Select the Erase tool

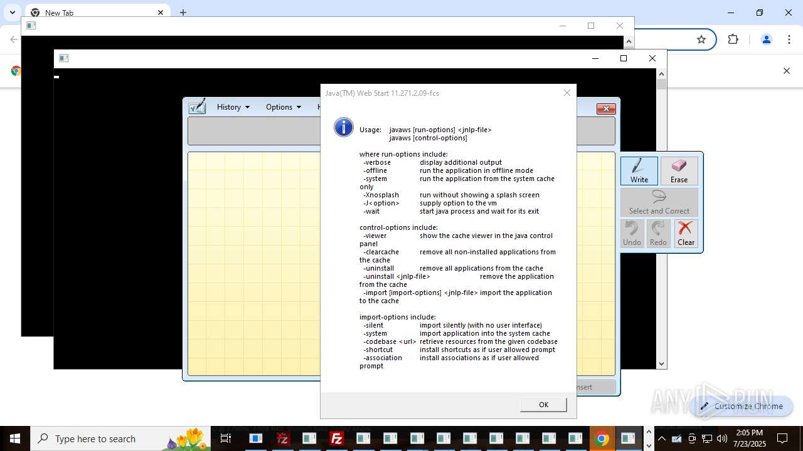pyautogui.click(x=679, y=171)
